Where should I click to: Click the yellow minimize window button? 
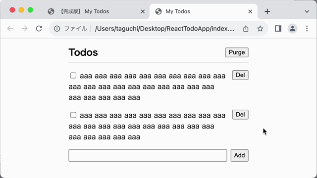click(x=21, y=10)
